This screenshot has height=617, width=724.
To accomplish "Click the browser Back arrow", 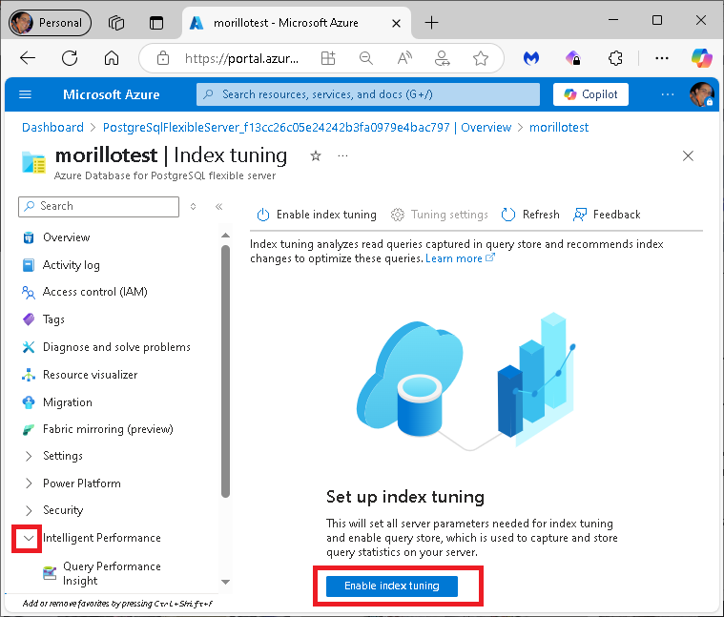I will point(28,58).
